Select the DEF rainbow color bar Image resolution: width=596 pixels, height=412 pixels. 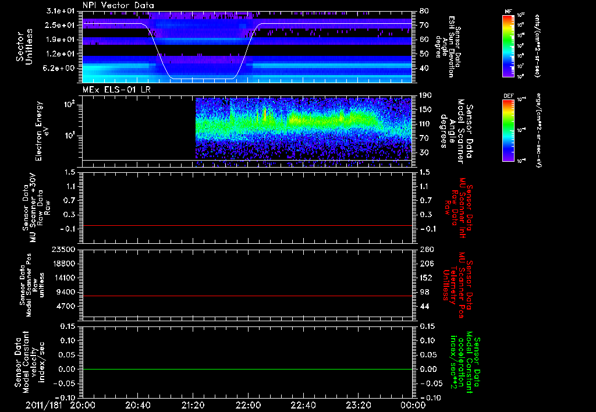click(x=508, y=130)
